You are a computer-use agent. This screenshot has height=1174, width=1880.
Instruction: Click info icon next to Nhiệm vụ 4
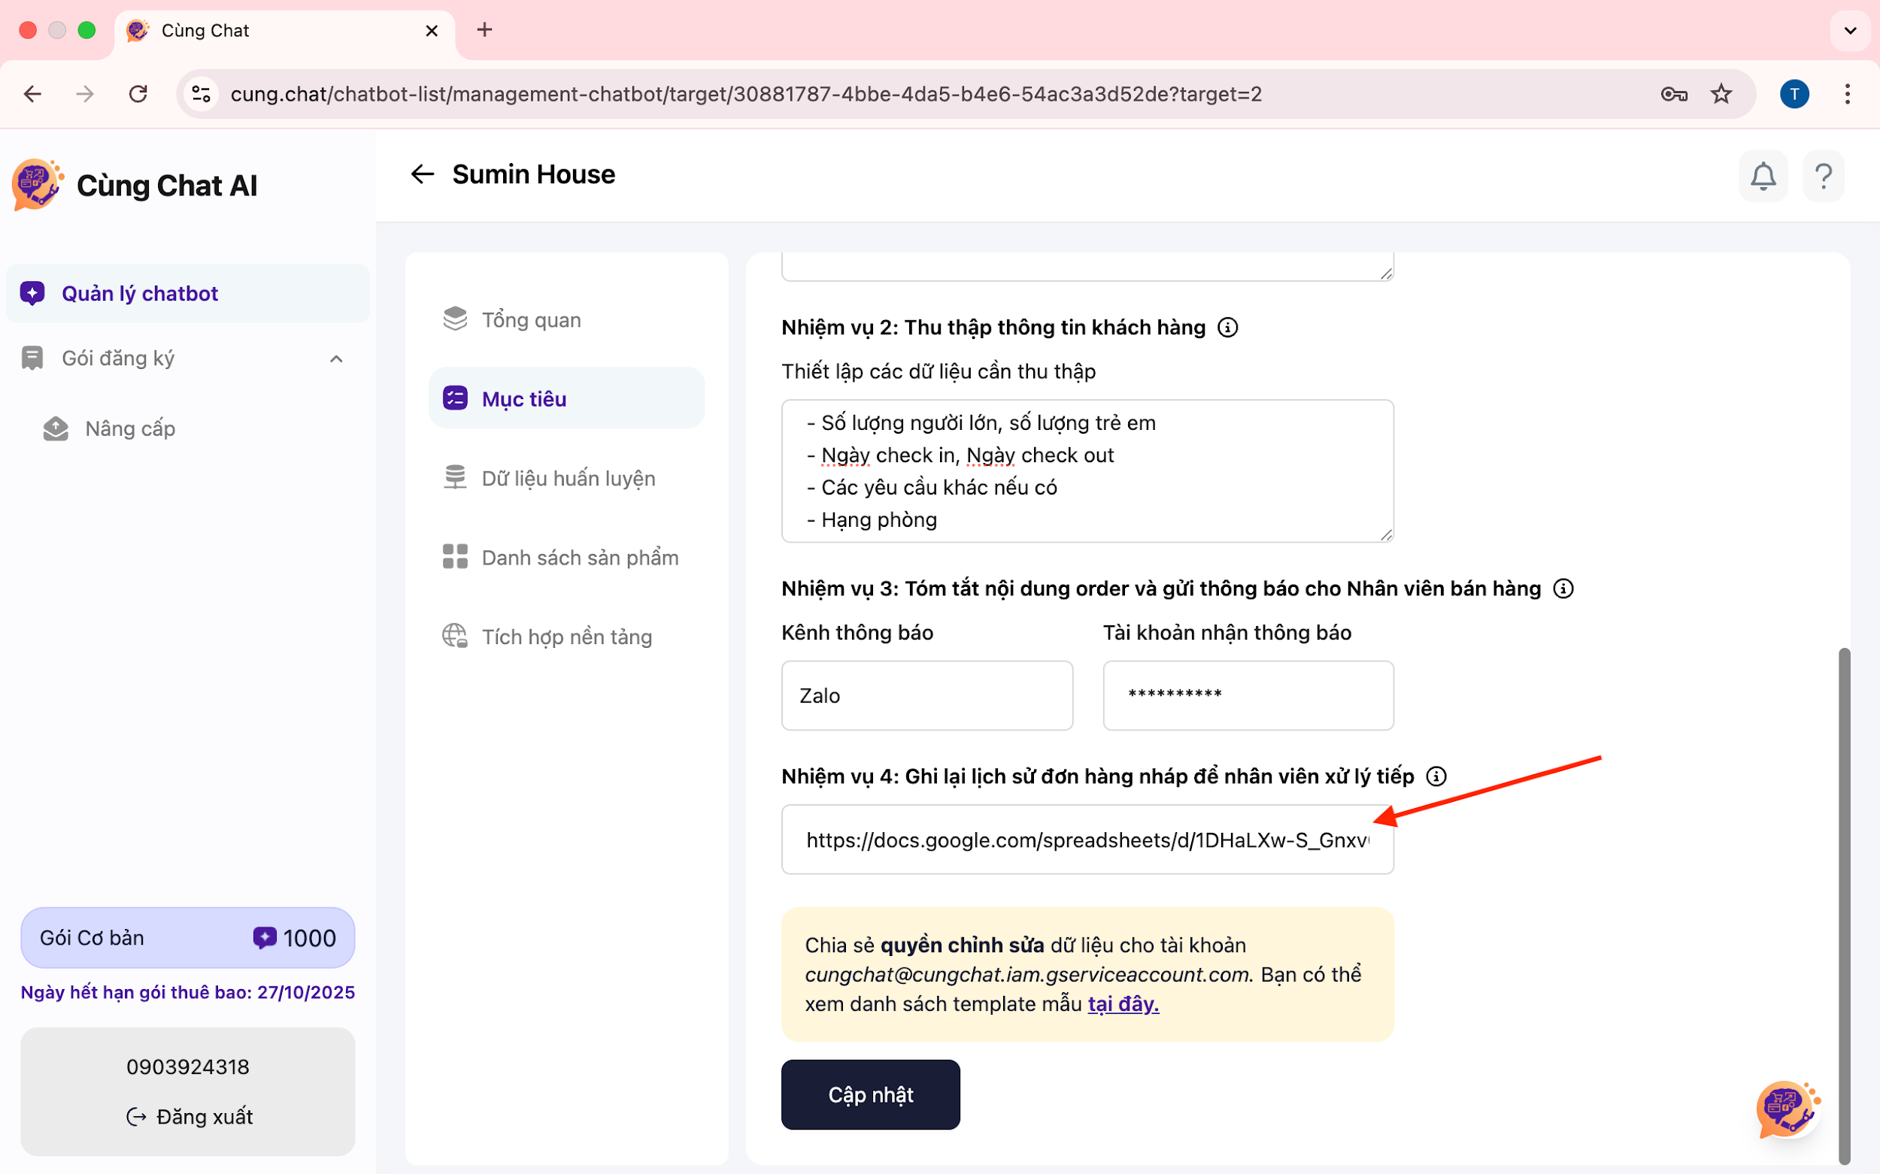click(x=1436, y=776)
